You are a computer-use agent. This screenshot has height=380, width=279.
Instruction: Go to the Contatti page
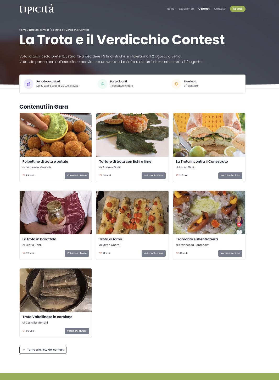click(x=220, y=9)
